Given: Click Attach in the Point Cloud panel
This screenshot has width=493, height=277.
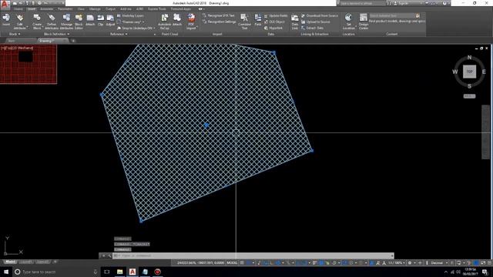Looking at the screenshot, I should click(177, 20).
